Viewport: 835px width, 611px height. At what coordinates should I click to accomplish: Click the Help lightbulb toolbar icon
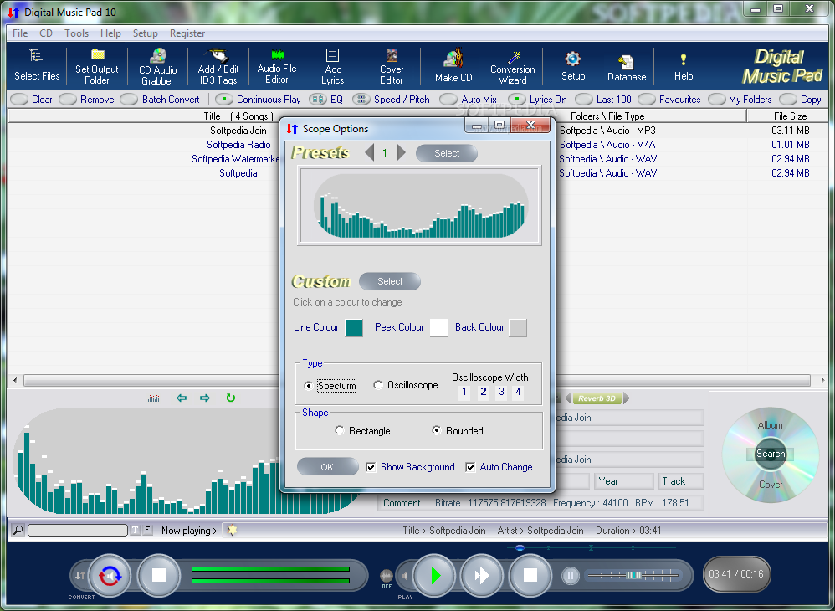[684, 59]
